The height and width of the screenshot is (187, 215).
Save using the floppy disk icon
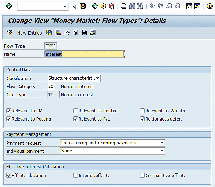click(83, 6)
